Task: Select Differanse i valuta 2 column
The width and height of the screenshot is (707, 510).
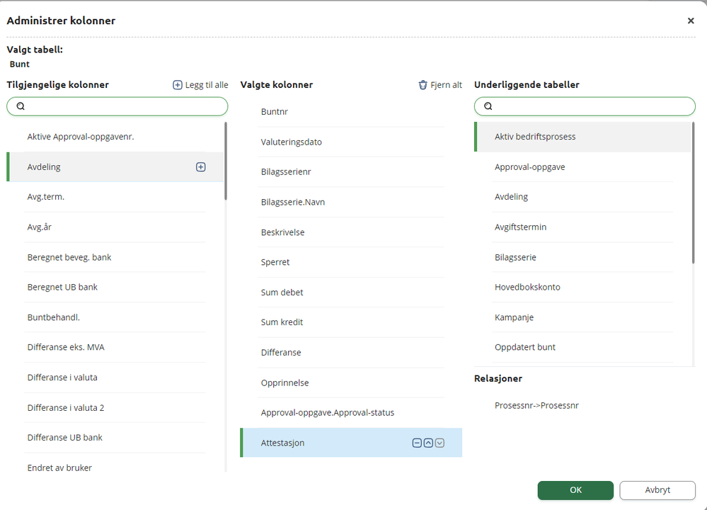Action: pyautogui.click(x=115, y=407)
